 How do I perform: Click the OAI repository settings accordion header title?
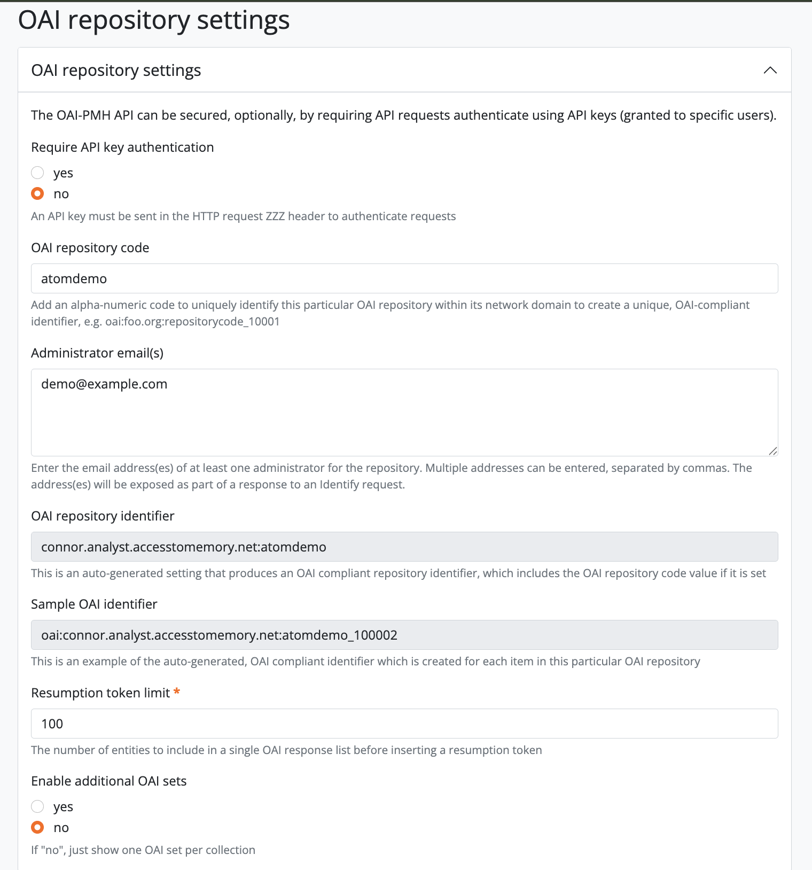coord(116,70)
